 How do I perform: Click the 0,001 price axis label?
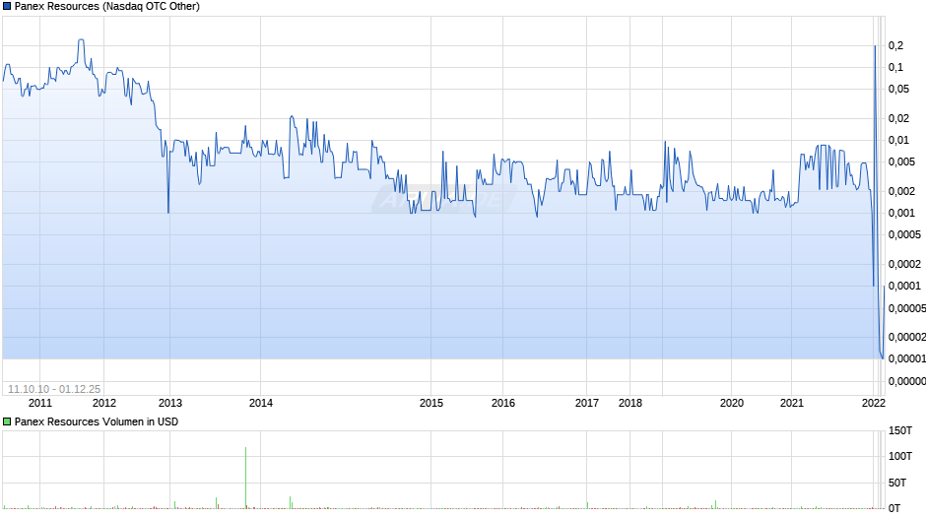point(901,213)
